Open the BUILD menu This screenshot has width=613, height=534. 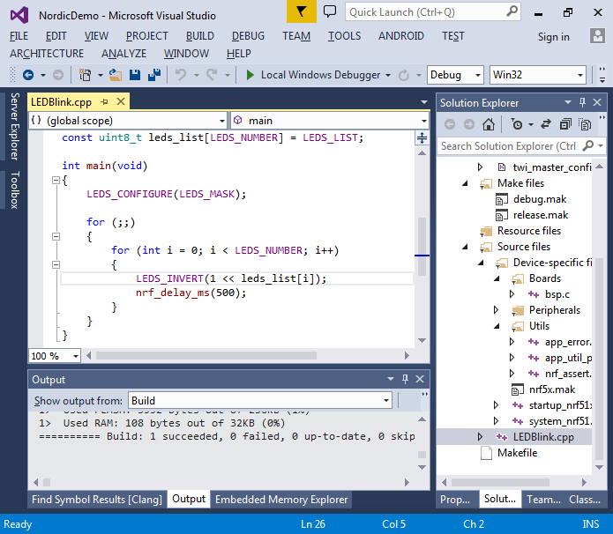coord(199,36)
